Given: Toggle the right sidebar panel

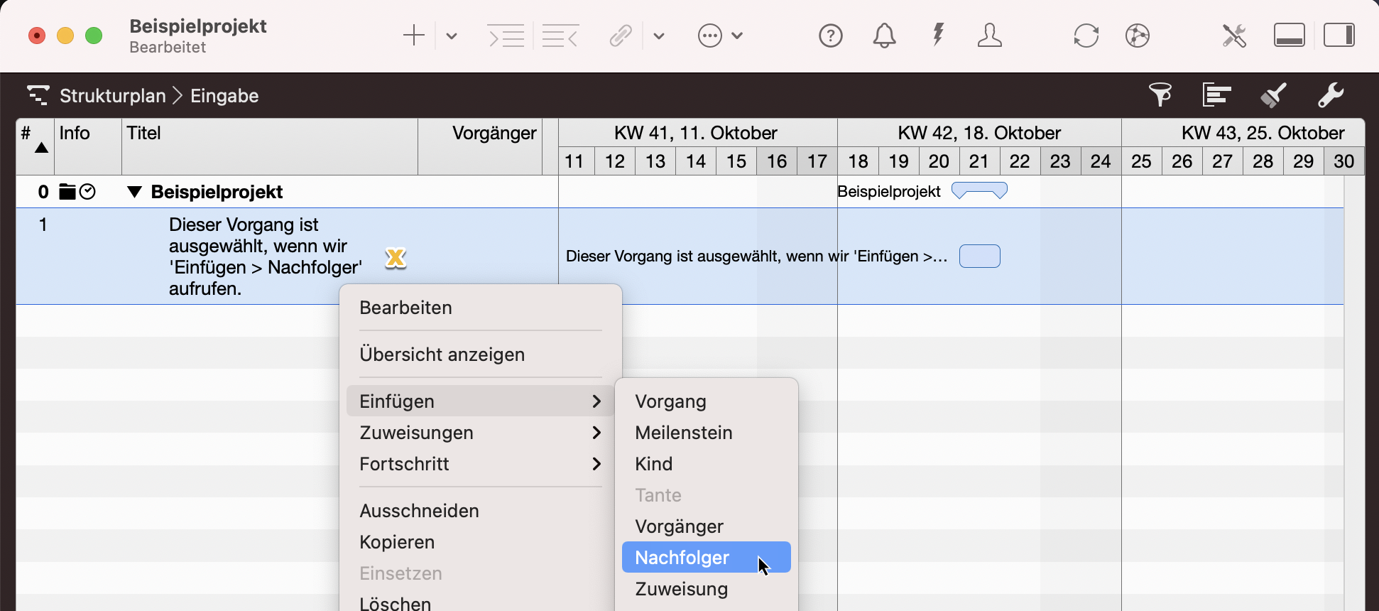Looking at the screenshot, I should 1339,36.
